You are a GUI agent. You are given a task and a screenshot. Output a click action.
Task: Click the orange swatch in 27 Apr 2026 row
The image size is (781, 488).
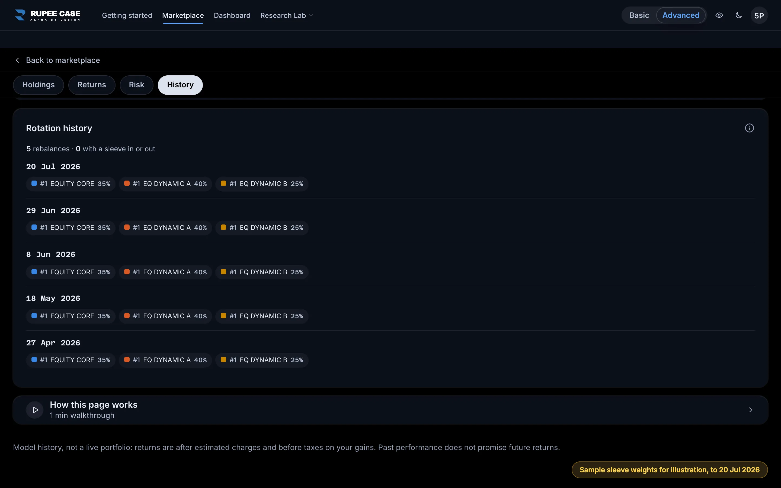pos(127,359)
